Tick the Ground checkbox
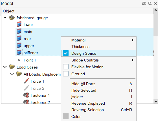The height and width of the screenshot is (121, 158). click(x=66, y=74)
